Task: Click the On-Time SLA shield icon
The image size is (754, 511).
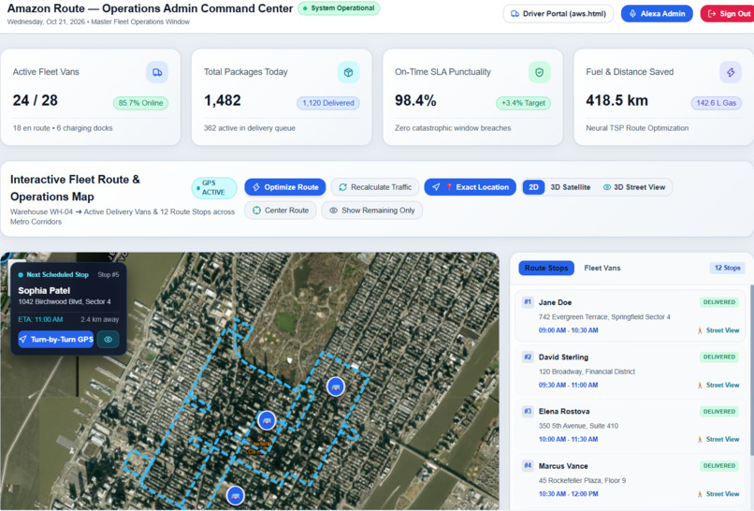Action: tap(540, 72)
